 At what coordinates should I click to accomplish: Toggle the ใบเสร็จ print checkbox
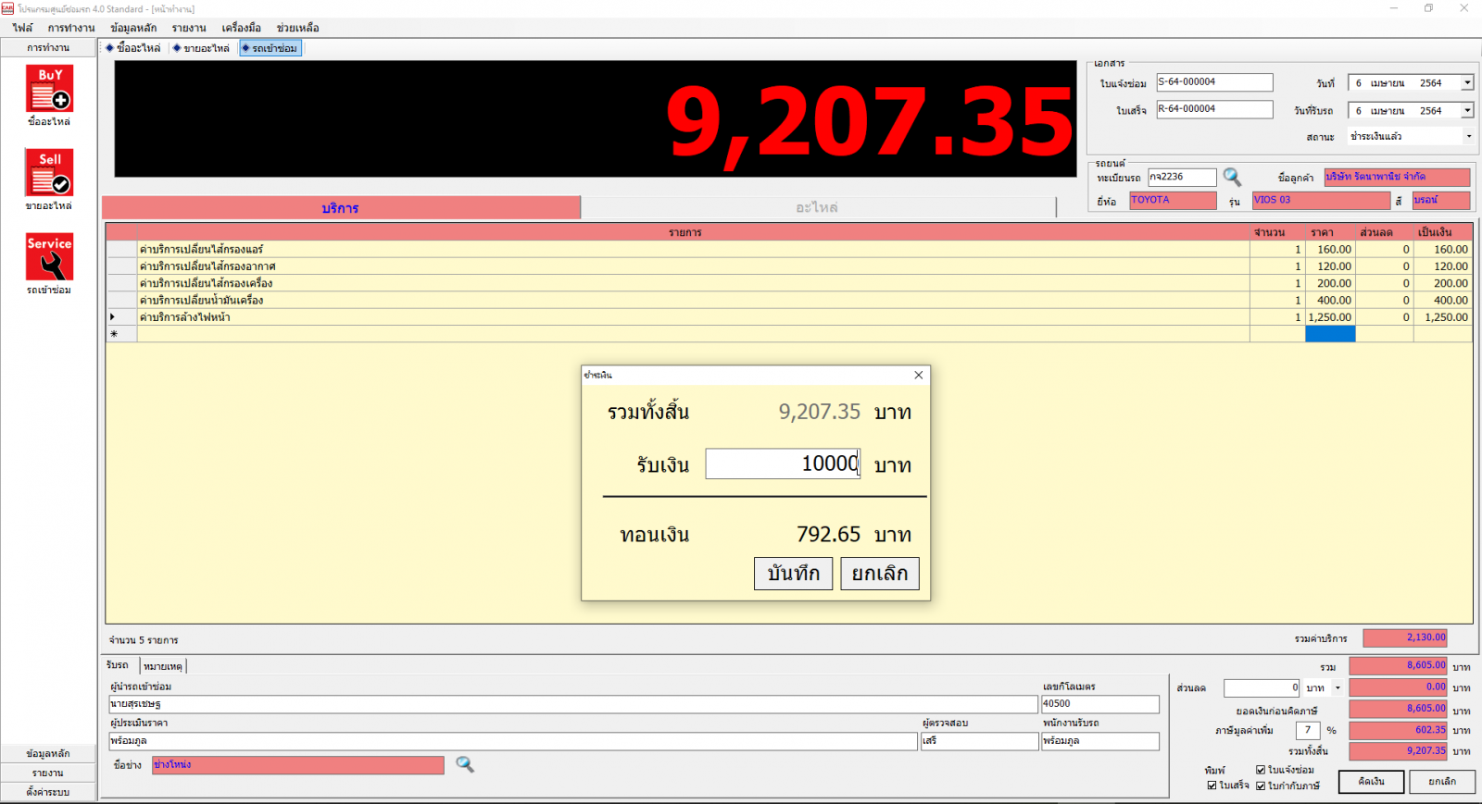point(1212,785)
